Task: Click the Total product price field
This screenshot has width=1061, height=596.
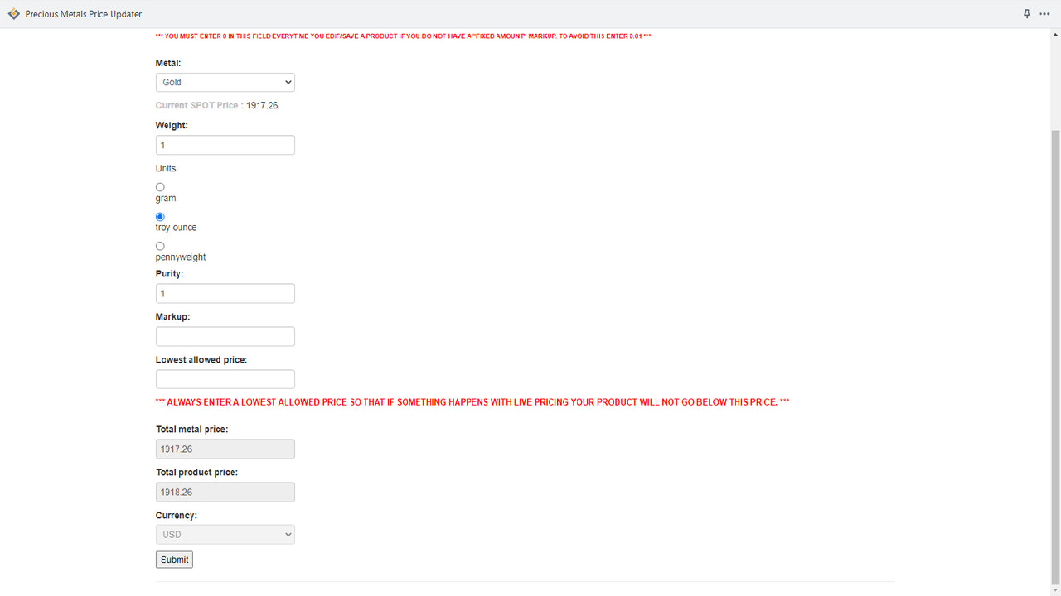Action: coord(225,492)
